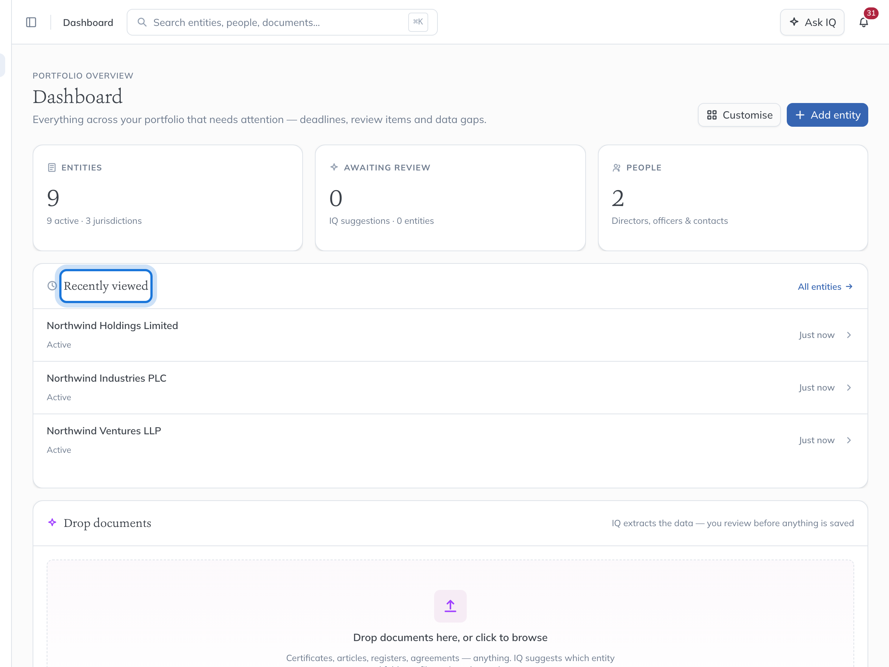
Task: Expand chevron for Northwind Holdings Limited
Action: pyautogui.click(x=849, y=335)
